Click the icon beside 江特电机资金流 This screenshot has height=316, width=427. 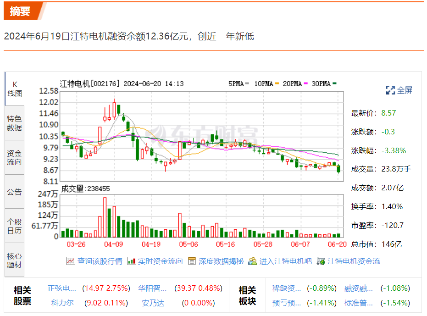[x=321, y=261]
